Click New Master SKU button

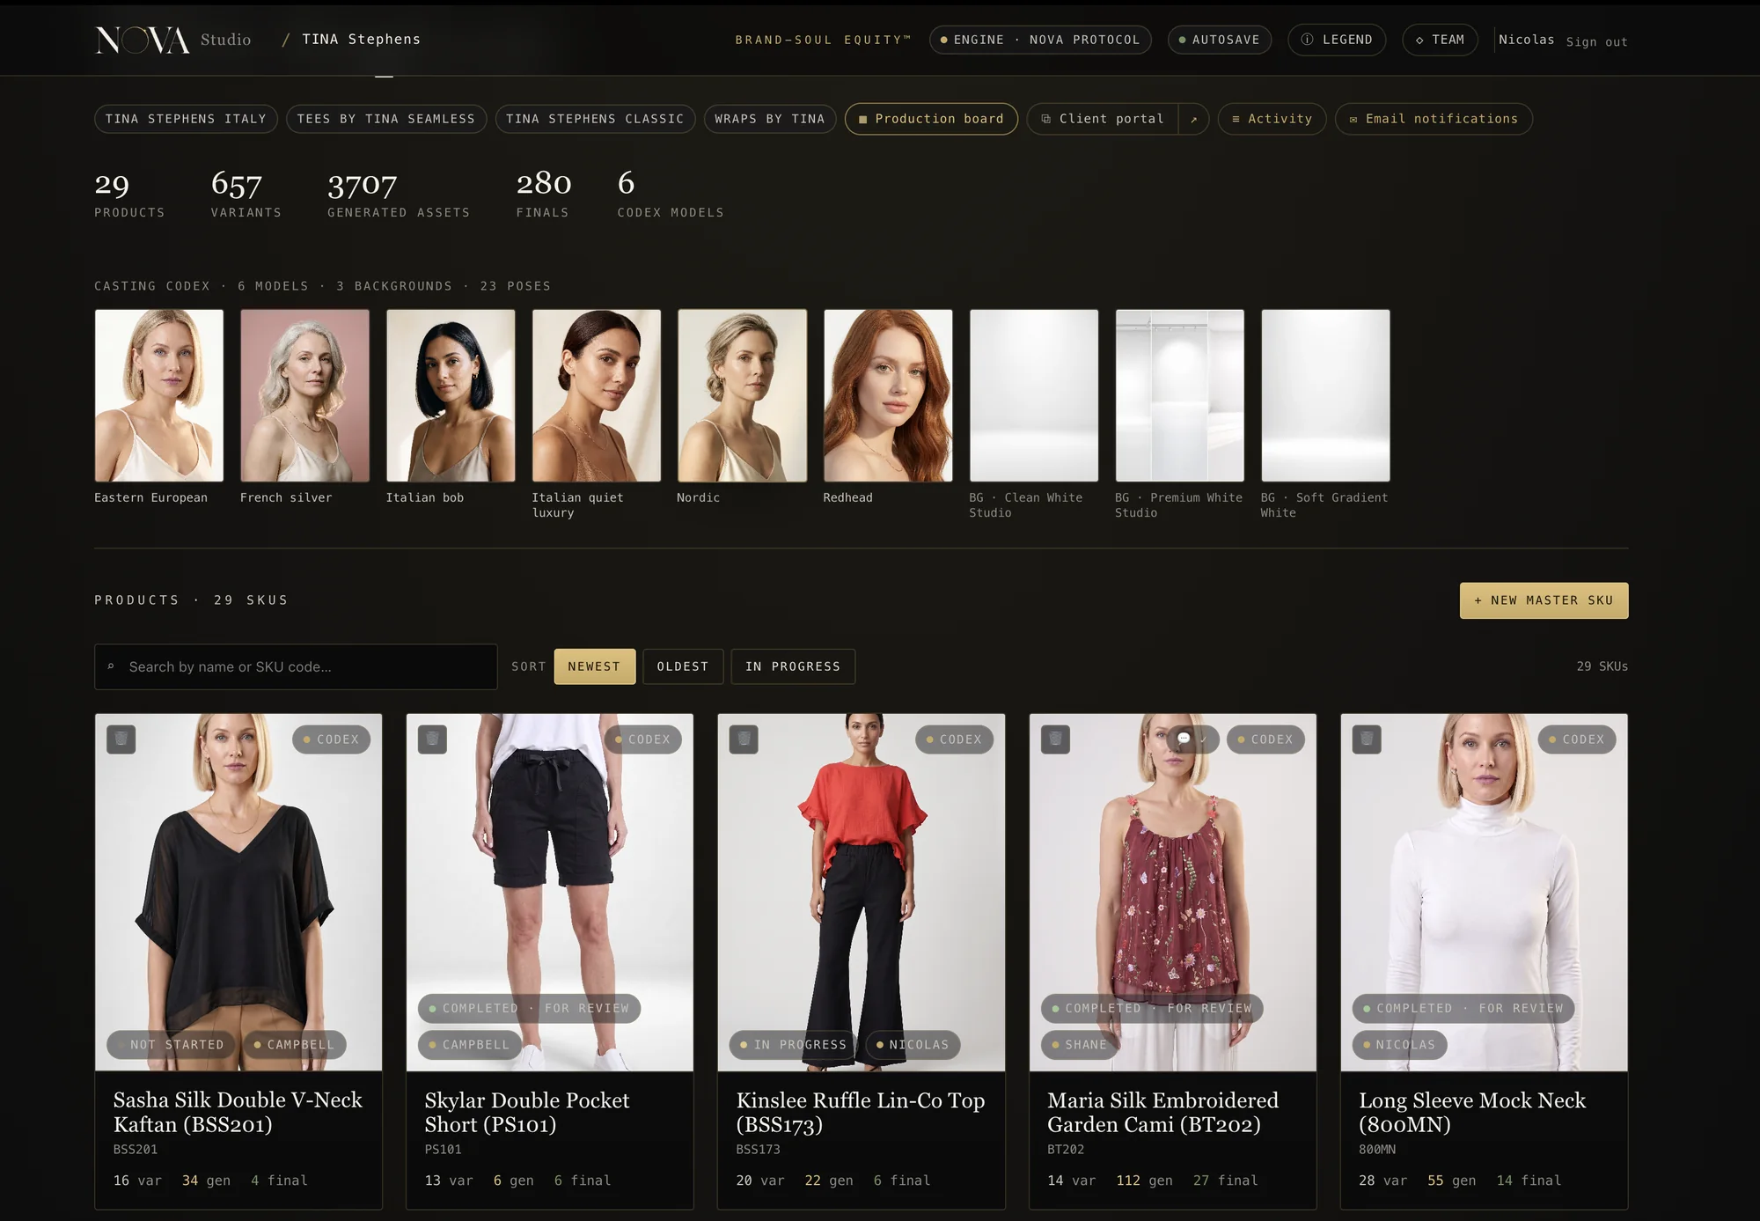coord(1544,600)
